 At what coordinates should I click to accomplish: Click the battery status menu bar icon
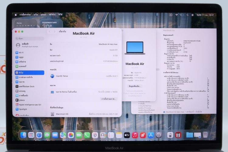(182, 15)
